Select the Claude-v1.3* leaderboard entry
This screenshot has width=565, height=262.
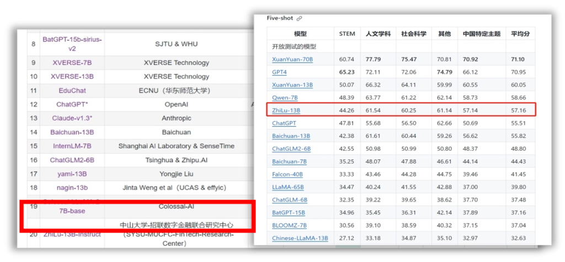coord(72,118)
